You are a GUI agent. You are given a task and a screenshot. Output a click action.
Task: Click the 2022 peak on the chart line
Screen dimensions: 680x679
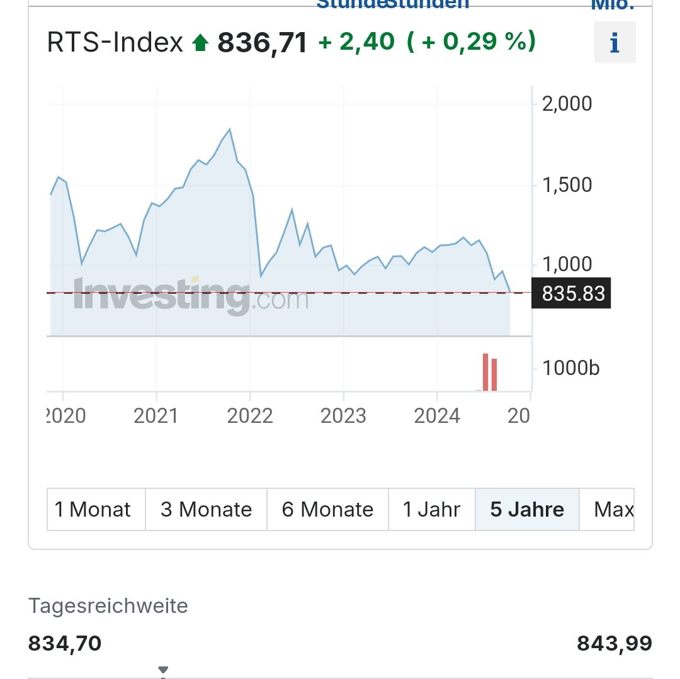[x=229, y=129]
